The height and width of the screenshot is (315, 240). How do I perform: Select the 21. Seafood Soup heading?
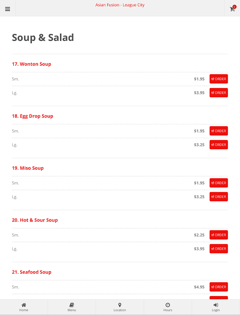pyautogui.click(x=32, y=272)
